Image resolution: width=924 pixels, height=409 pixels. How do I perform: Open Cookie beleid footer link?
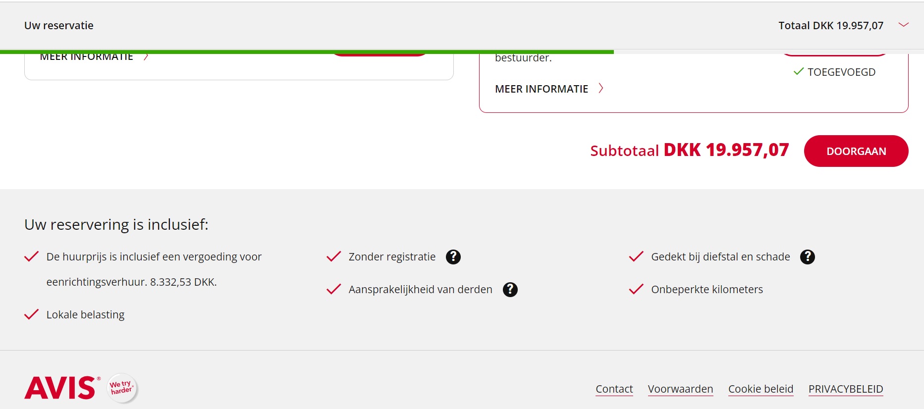click(x=761, y=389)
